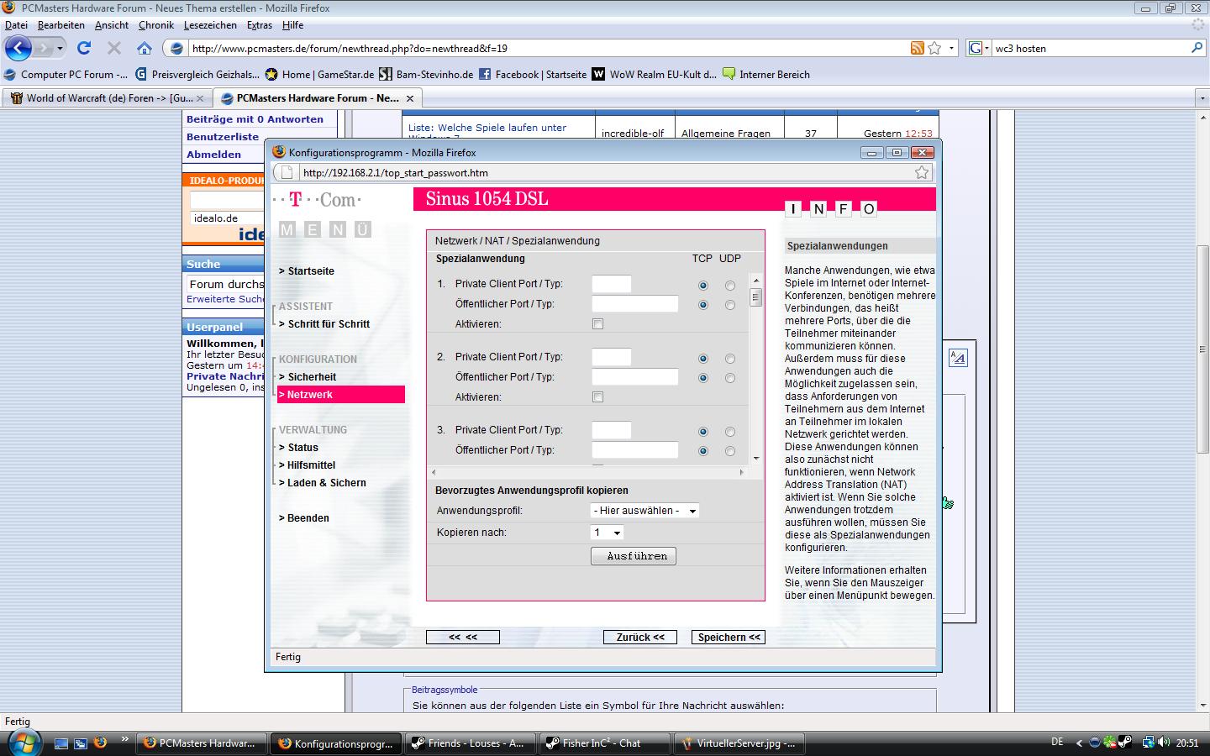Click the Speichern << button
The height and width of the screenshot is (756, 1210).
point(729,638)
